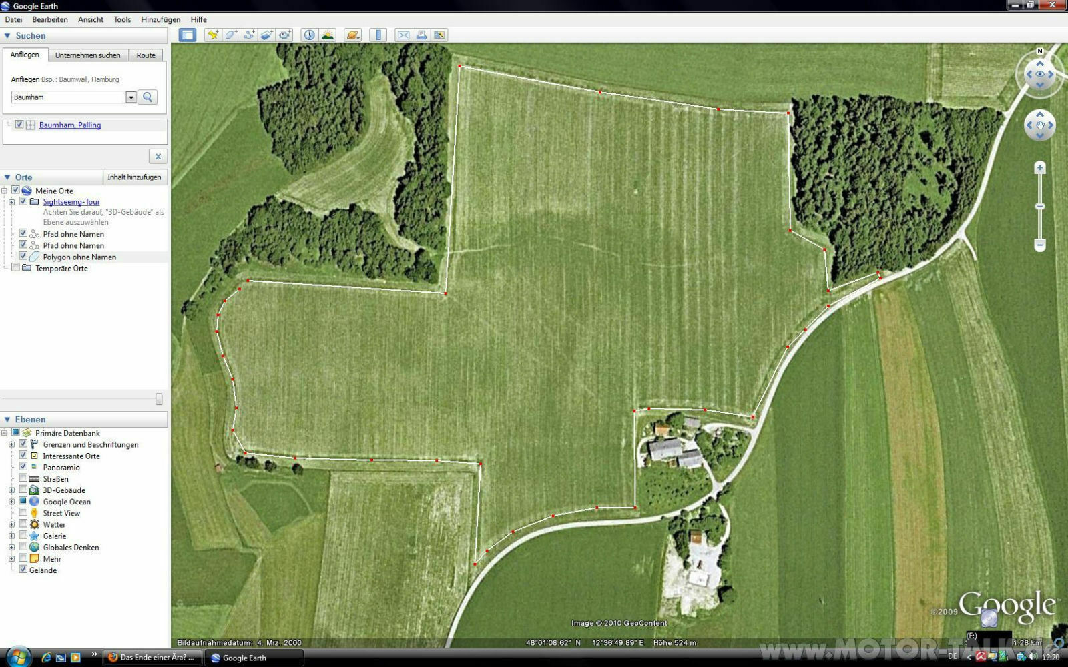Open the search field dropdown arrow
Image resolution: width=1068 pixels, height=667 pixels.
click(131, 97)
